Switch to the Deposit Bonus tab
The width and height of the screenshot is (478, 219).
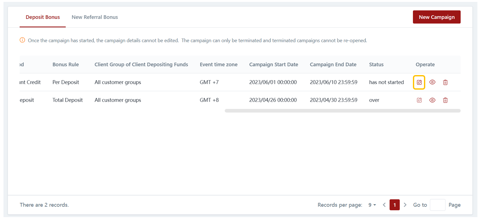tap(43, 17)
